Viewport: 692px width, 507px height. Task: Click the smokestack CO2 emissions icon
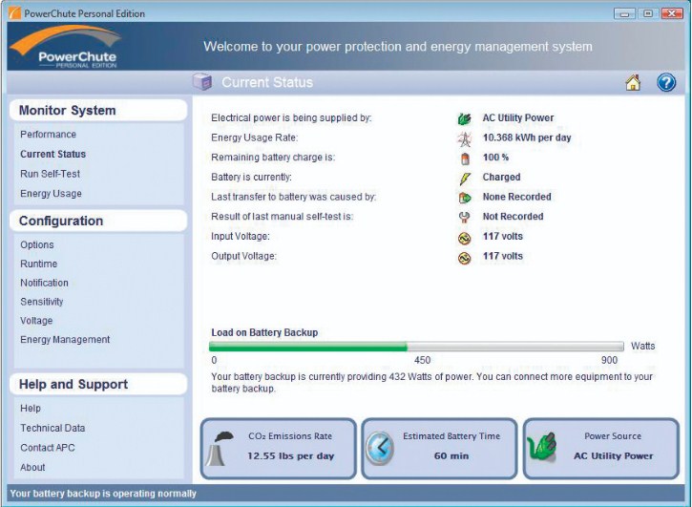tap(220, 449)
